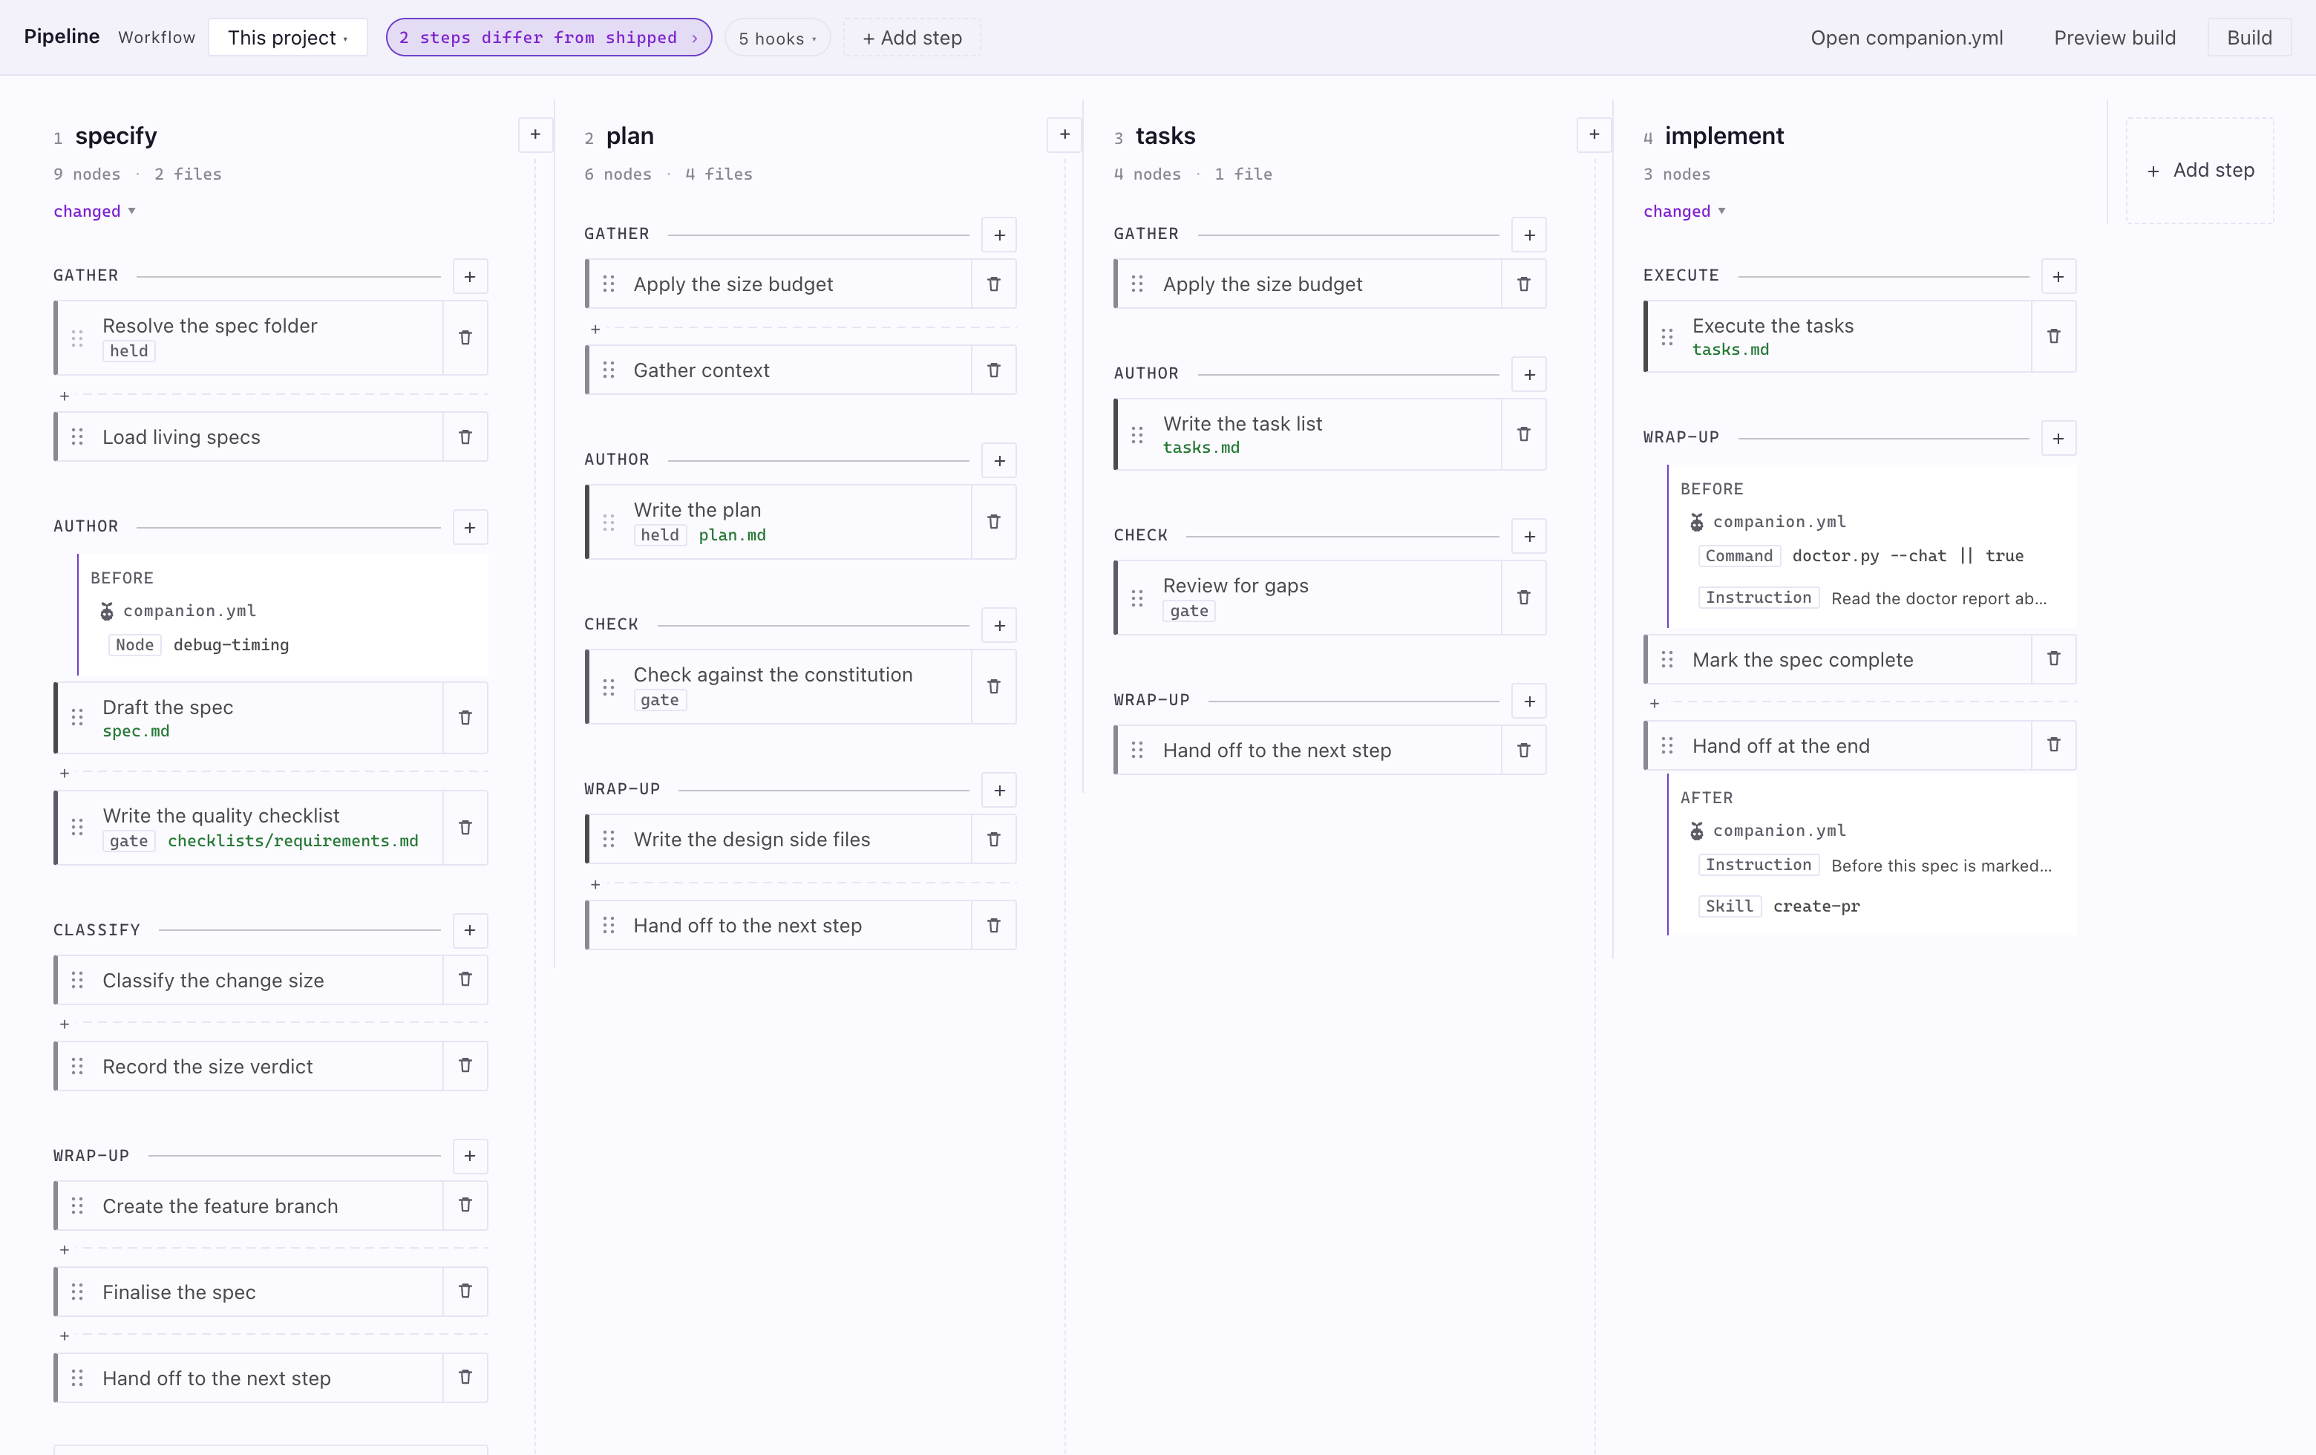Insert a step after the tasks column

click(1594, 134)
